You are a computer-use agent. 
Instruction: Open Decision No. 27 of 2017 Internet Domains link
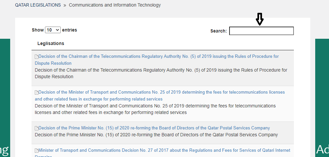164,150
